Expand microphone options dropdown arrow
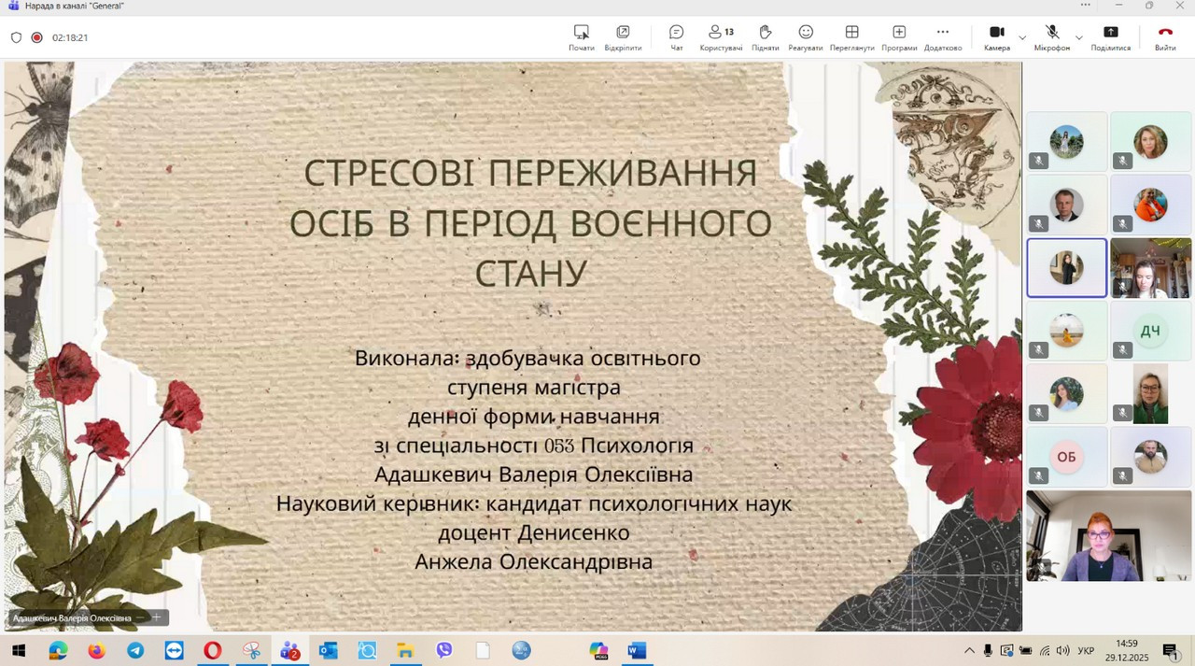The image size is (1195, 666). point(1079,37)
